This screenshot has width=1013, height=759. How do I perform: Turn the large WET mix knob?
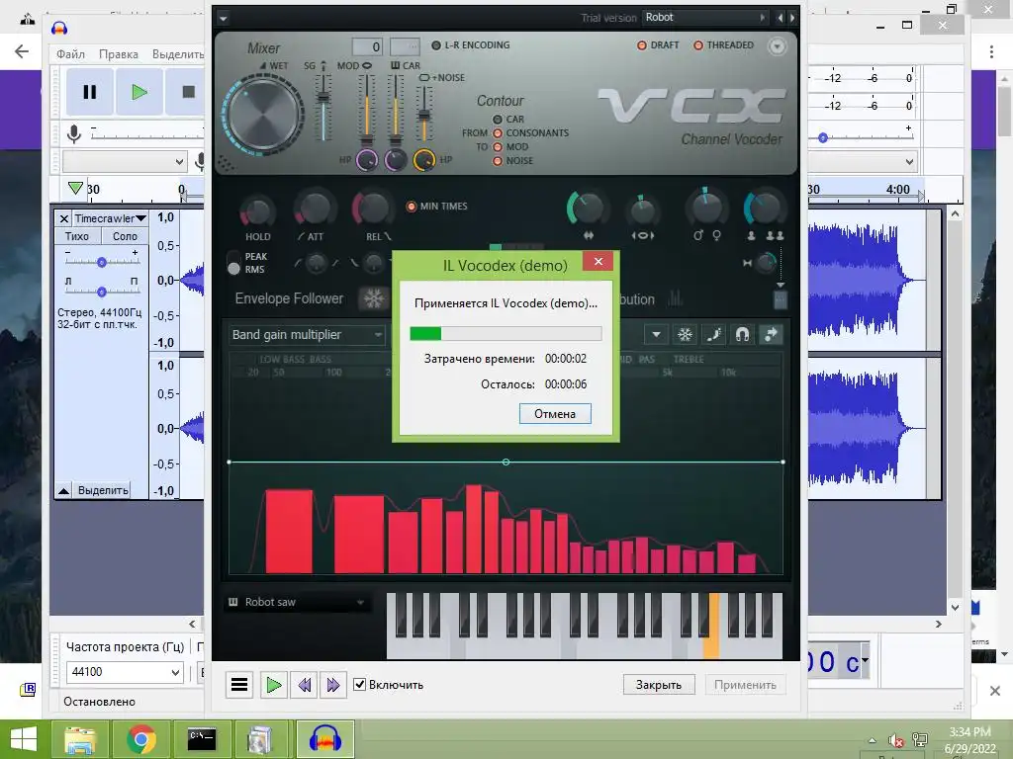(263, 115)
